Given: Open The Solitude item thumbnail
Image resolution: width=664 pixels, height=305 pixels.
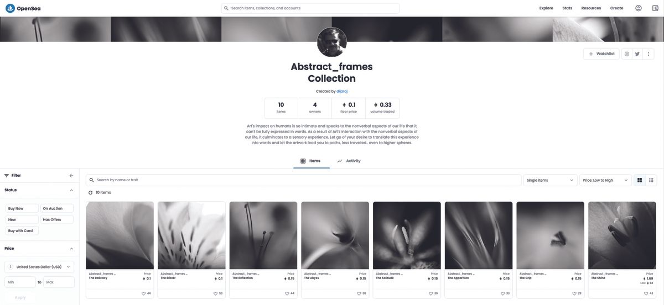Looking at the screenshot, I should [x=407, y=235].
